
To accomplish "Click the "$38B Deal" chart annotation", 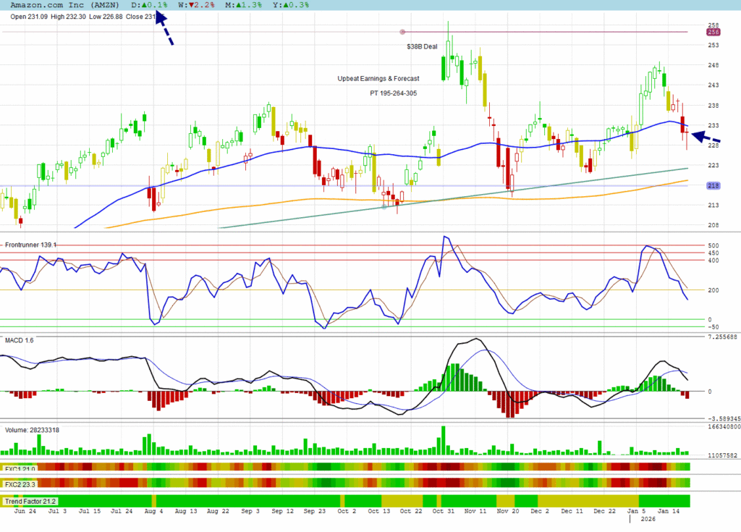I will point(422,46).
